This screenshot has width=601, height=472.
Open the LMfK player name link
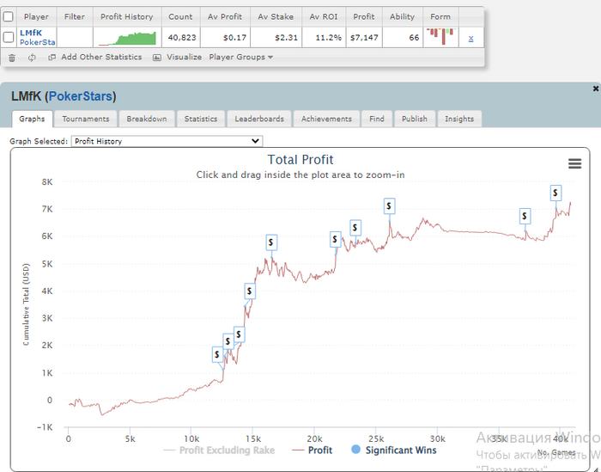coord(31,33)
